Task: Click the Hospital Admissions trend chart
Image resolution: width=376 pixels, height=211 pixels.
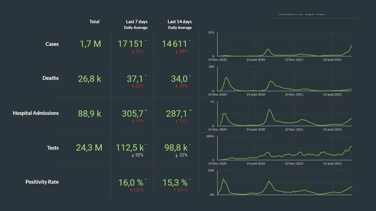Action: click(x=284, y=114)
